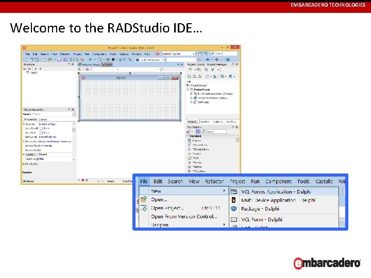The width and height of the screenshot is (371, 278).
Task: Click Open From Version Control...
Action: 183,217
